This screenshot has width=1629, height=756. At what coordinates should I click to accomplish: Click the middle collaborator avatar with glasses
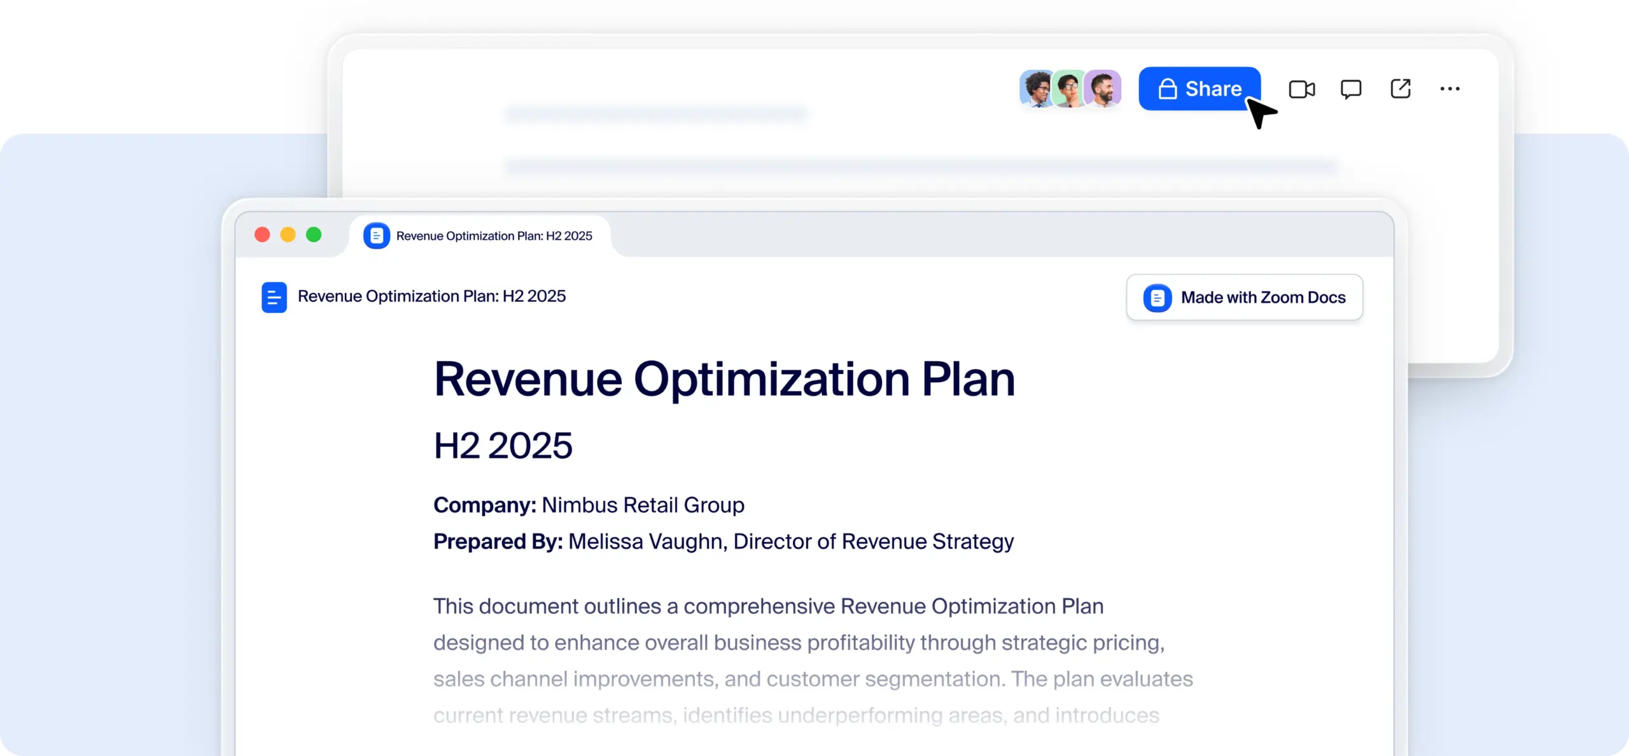point(1069,88)
